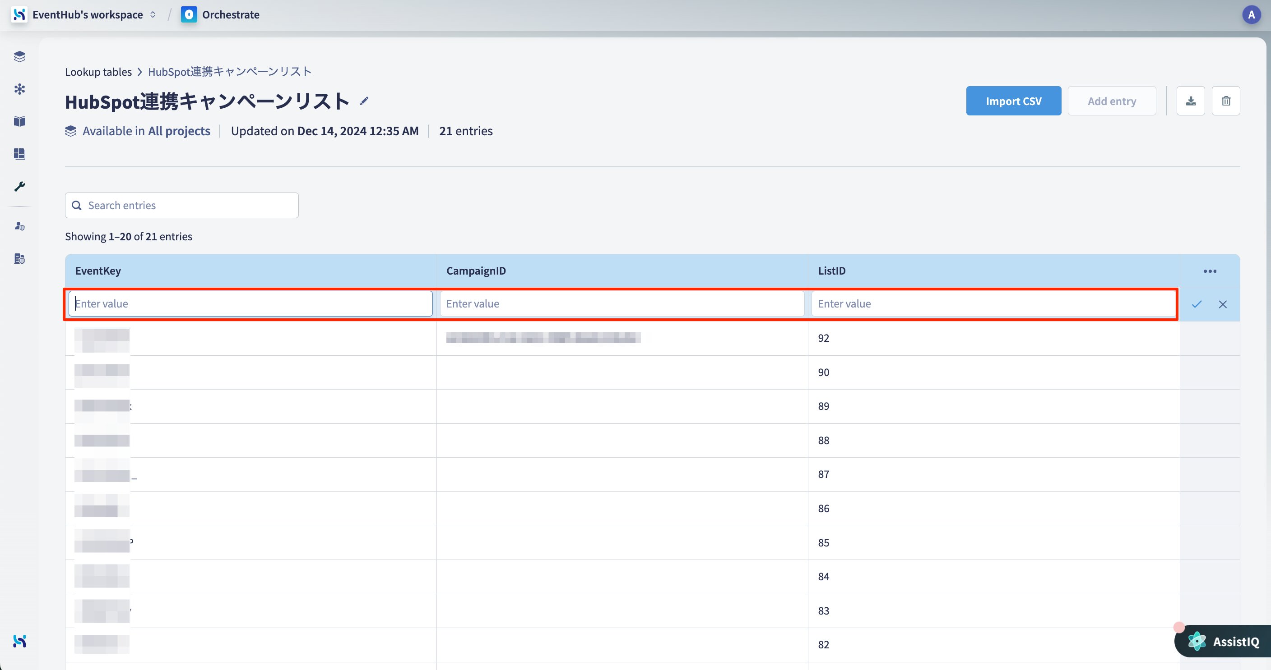Select the ListID 83 cell

(993, 610)
